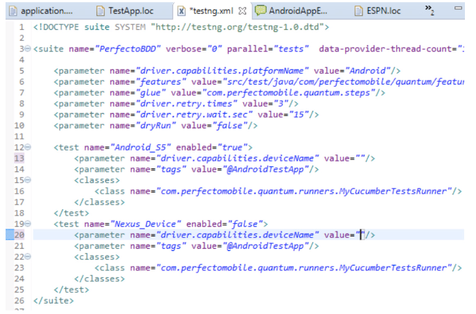Click the dryRun value "false"
The height and width of the screenshot is (314, 476).
coord(229,125)
